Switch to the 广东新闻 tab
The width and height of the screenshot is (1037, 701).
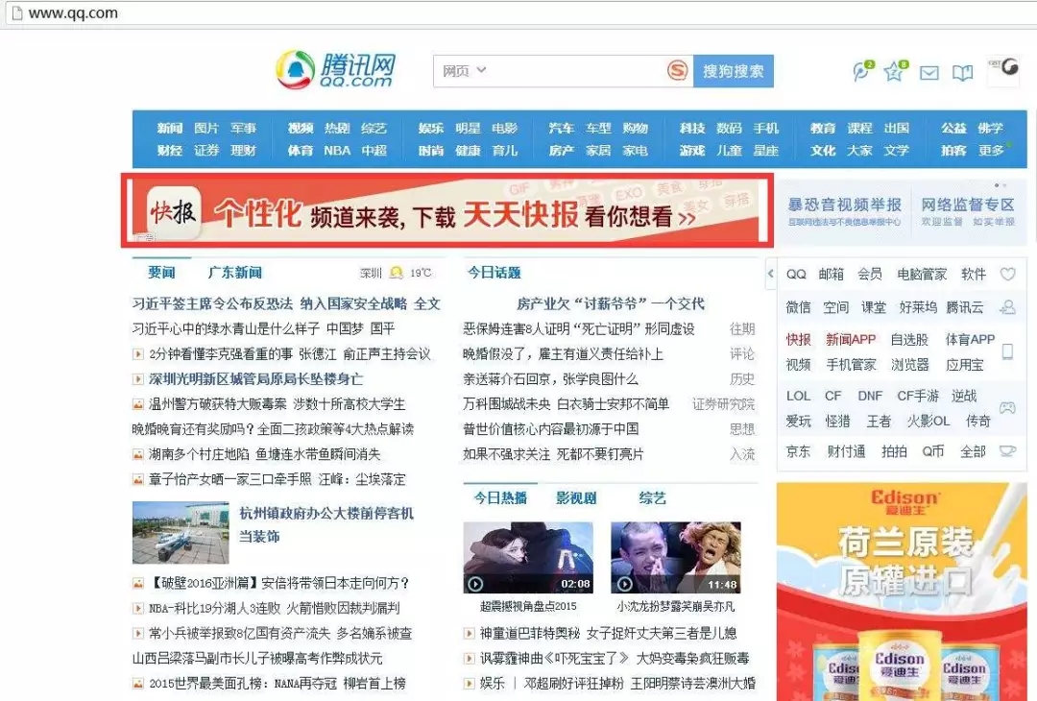point(235,273)
